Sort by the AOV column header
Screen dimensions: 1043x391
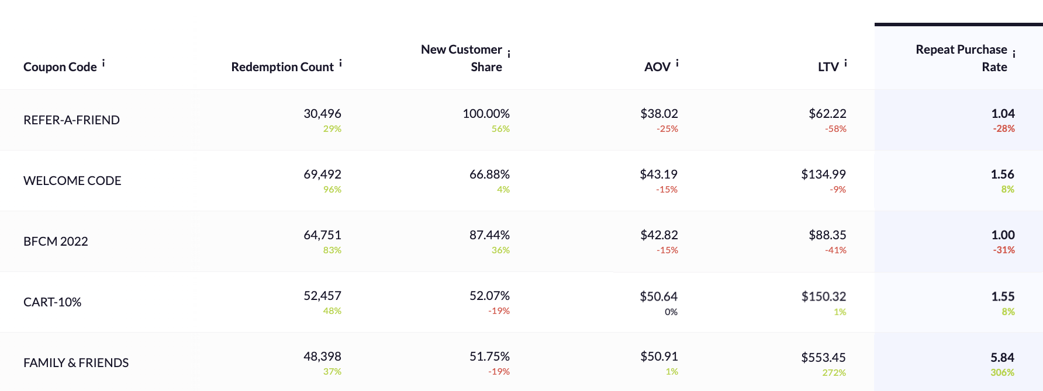pyautogui.click(x=657, y=67)
